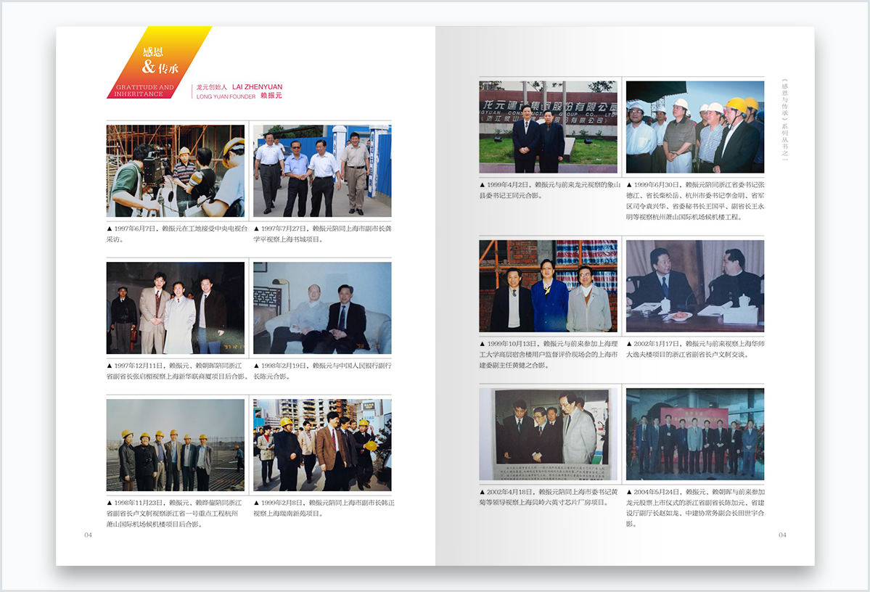The width and height of the screenshot is (870, 592).
Task: Click the caption beginning 1999年6月30日
Action: tap(694, 201)
